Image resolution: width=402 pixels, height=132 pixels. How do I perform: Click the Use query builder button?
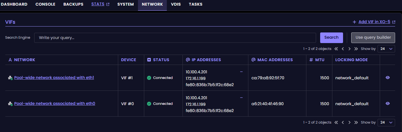point(373,37)
